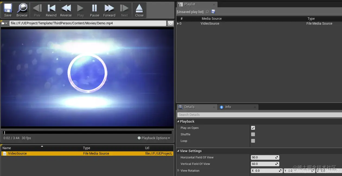The image size is (342, 176).
Task: Close the Info tab
Action: click(x=255, y=107)
